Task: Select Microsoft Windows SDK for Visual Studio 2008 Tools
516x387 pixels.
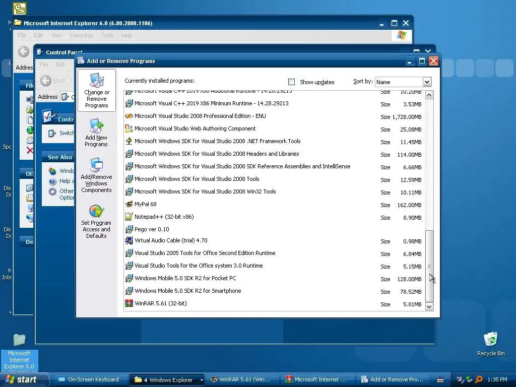Action: pyautogui.click(x=273, y=179)
